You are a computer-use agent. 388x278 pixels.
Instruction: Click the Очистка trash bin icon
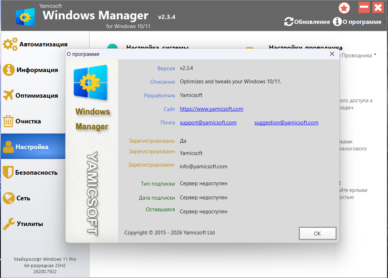[8, 121]
